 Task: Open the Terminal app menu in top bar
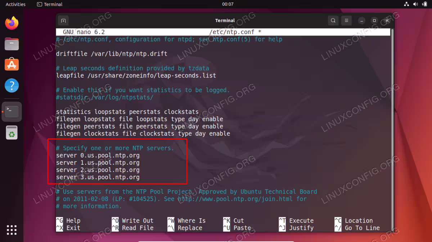coord(50,4)
